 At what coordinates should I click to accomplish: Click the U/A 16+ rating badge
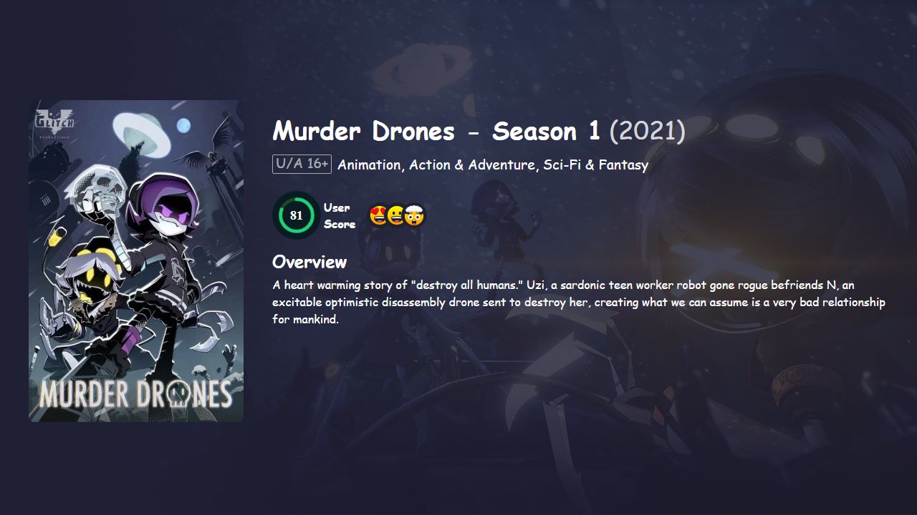pyautogui.click(x=302, y=164)
